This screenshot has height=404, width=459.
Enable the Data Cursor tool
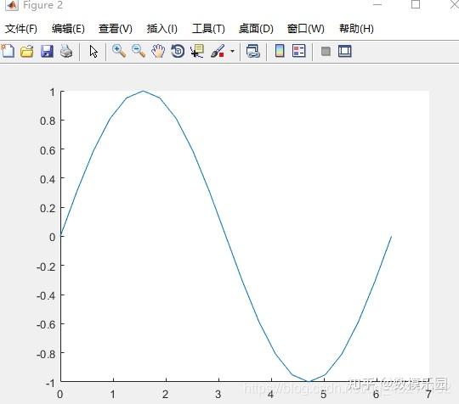(x=197, y=51)
